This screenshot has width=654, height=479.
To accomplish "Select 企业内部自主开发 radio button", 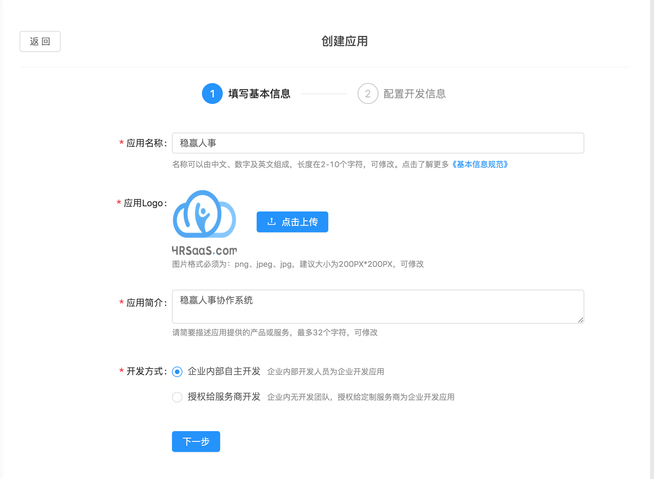I will pyautogui.click(x=177, y=371).
